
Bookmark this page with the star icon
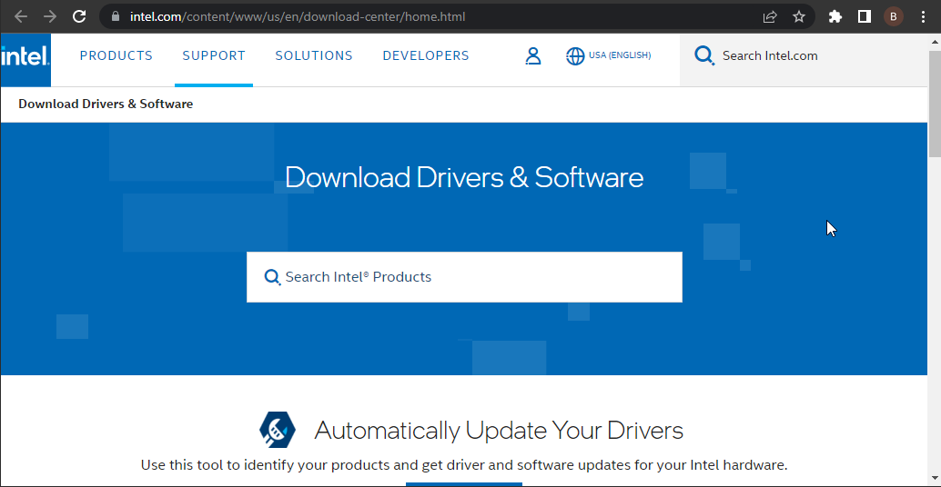(x=799, y=16)
